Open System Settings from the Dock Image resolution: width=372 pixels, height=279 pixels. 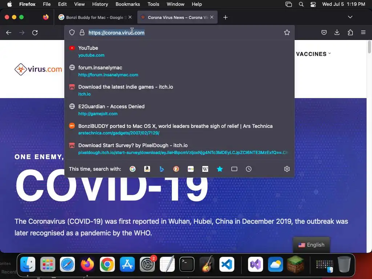click(147, 264)
